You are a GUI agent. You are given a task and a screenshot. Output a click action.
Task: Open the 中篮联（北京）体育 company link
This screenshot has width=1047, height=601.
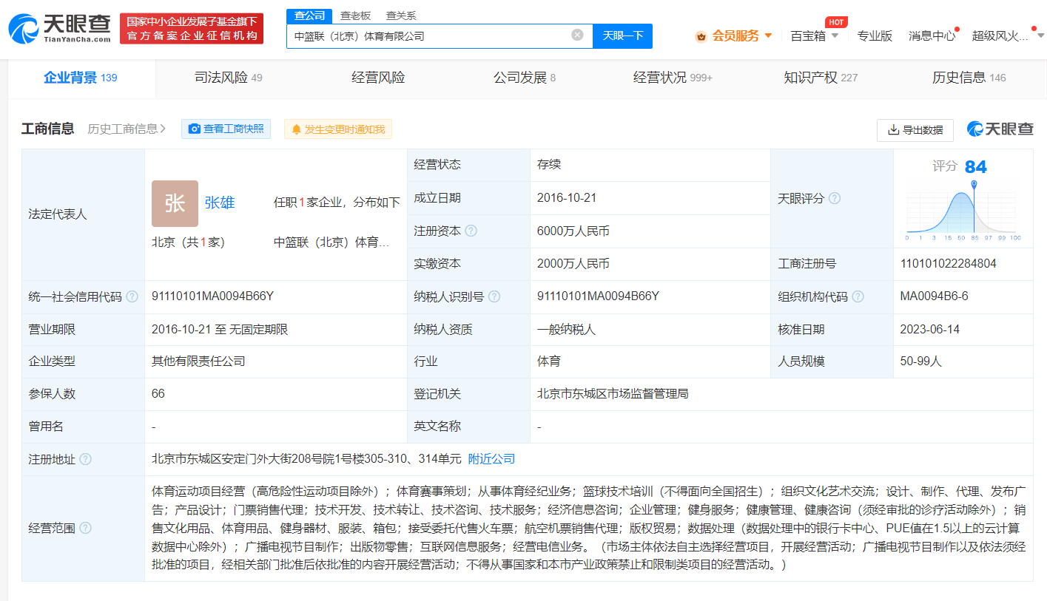click(331, 242)
